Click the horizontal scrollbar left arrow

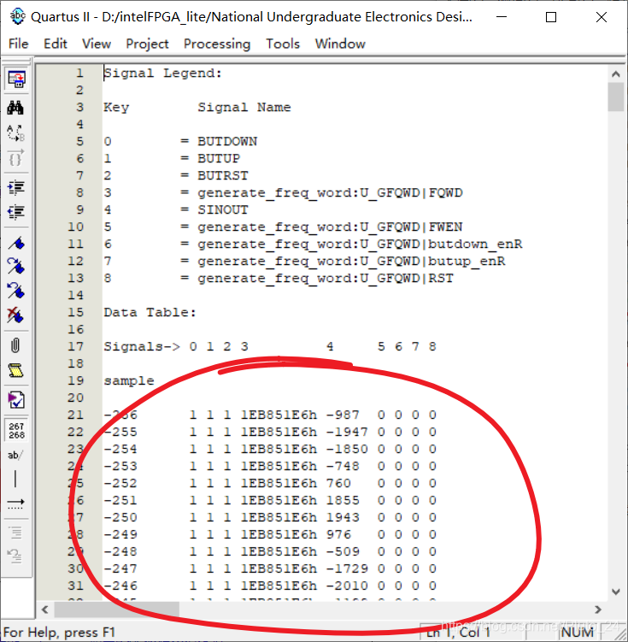[x=45, y=610]
